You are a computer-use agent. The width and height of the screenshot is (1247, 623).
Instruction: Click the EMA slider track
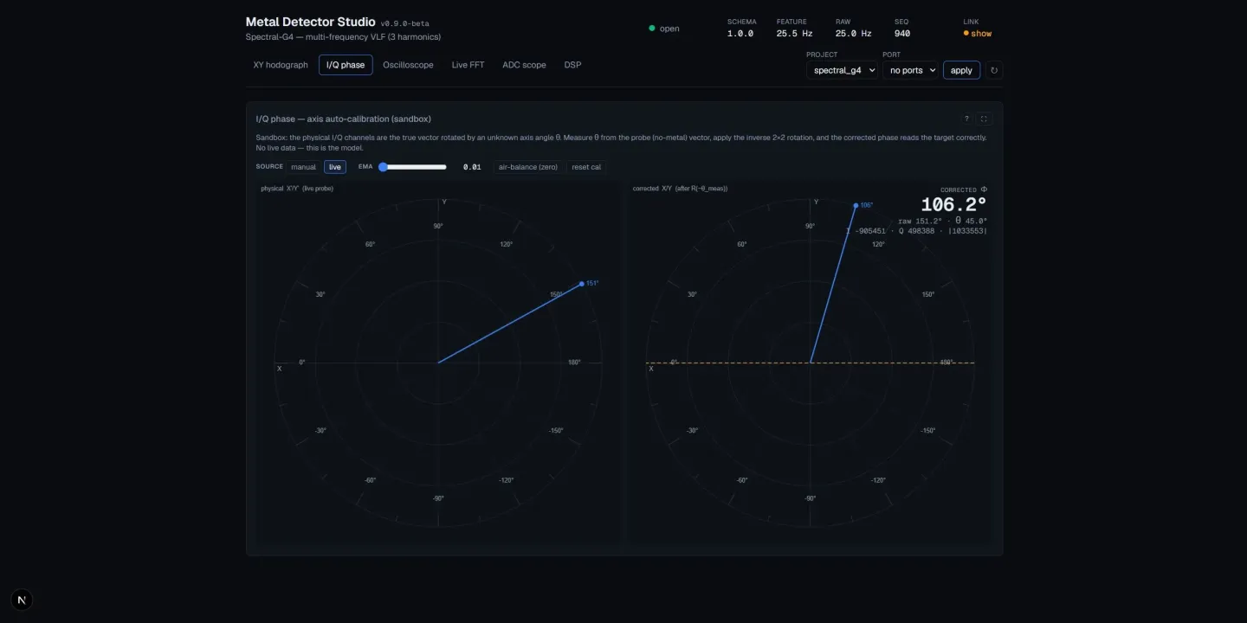pyautogui.click(x=412, y=167)
